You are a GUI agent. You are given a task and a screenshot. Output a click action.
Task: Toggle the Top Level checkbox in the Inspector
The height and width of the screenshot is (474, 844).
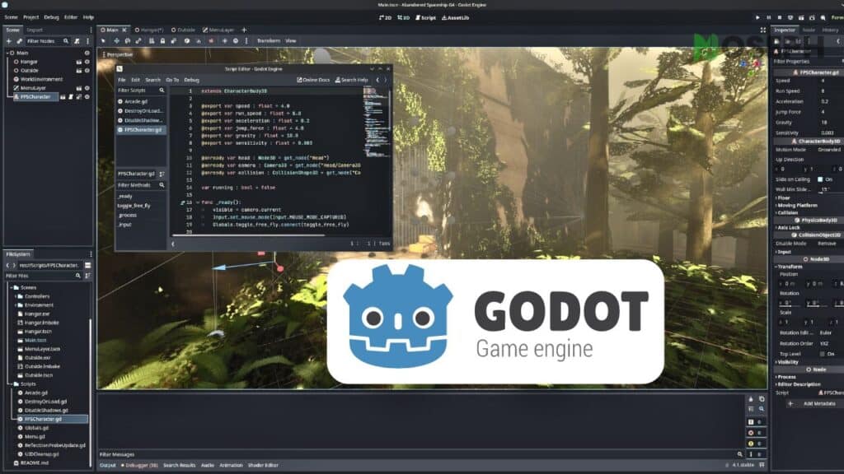click(822, 354)
